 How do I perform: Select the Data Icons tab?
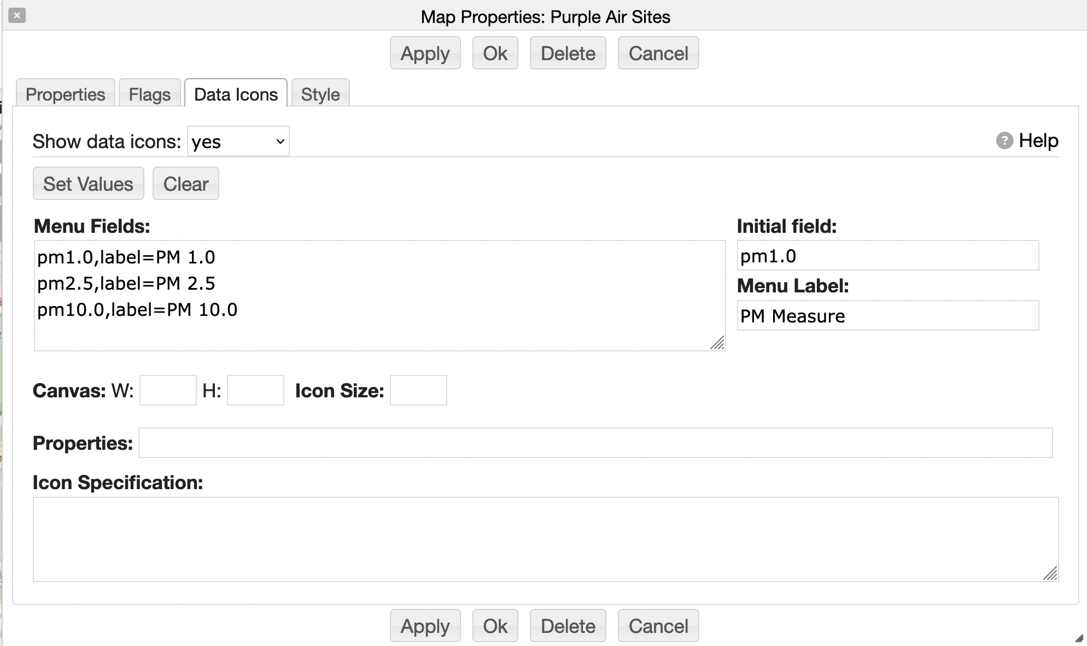236,95
